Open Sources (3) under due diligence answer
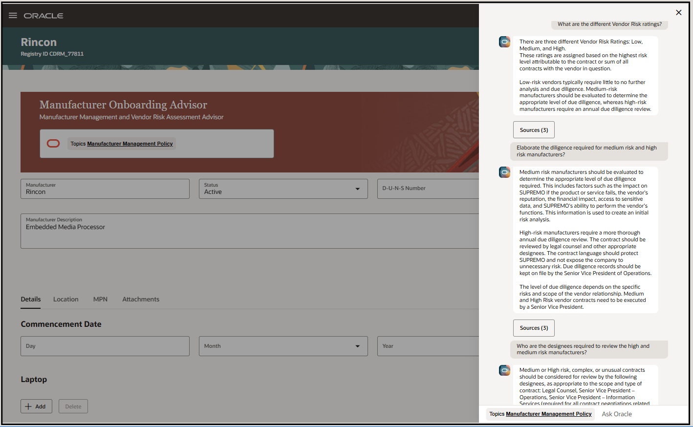693x427 pixels. pos(534,328)
